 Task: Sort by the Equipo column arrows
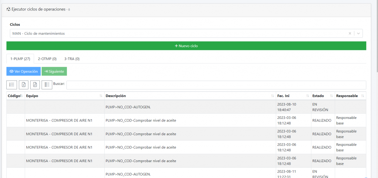pyautogui.click(x=101, y=96)
